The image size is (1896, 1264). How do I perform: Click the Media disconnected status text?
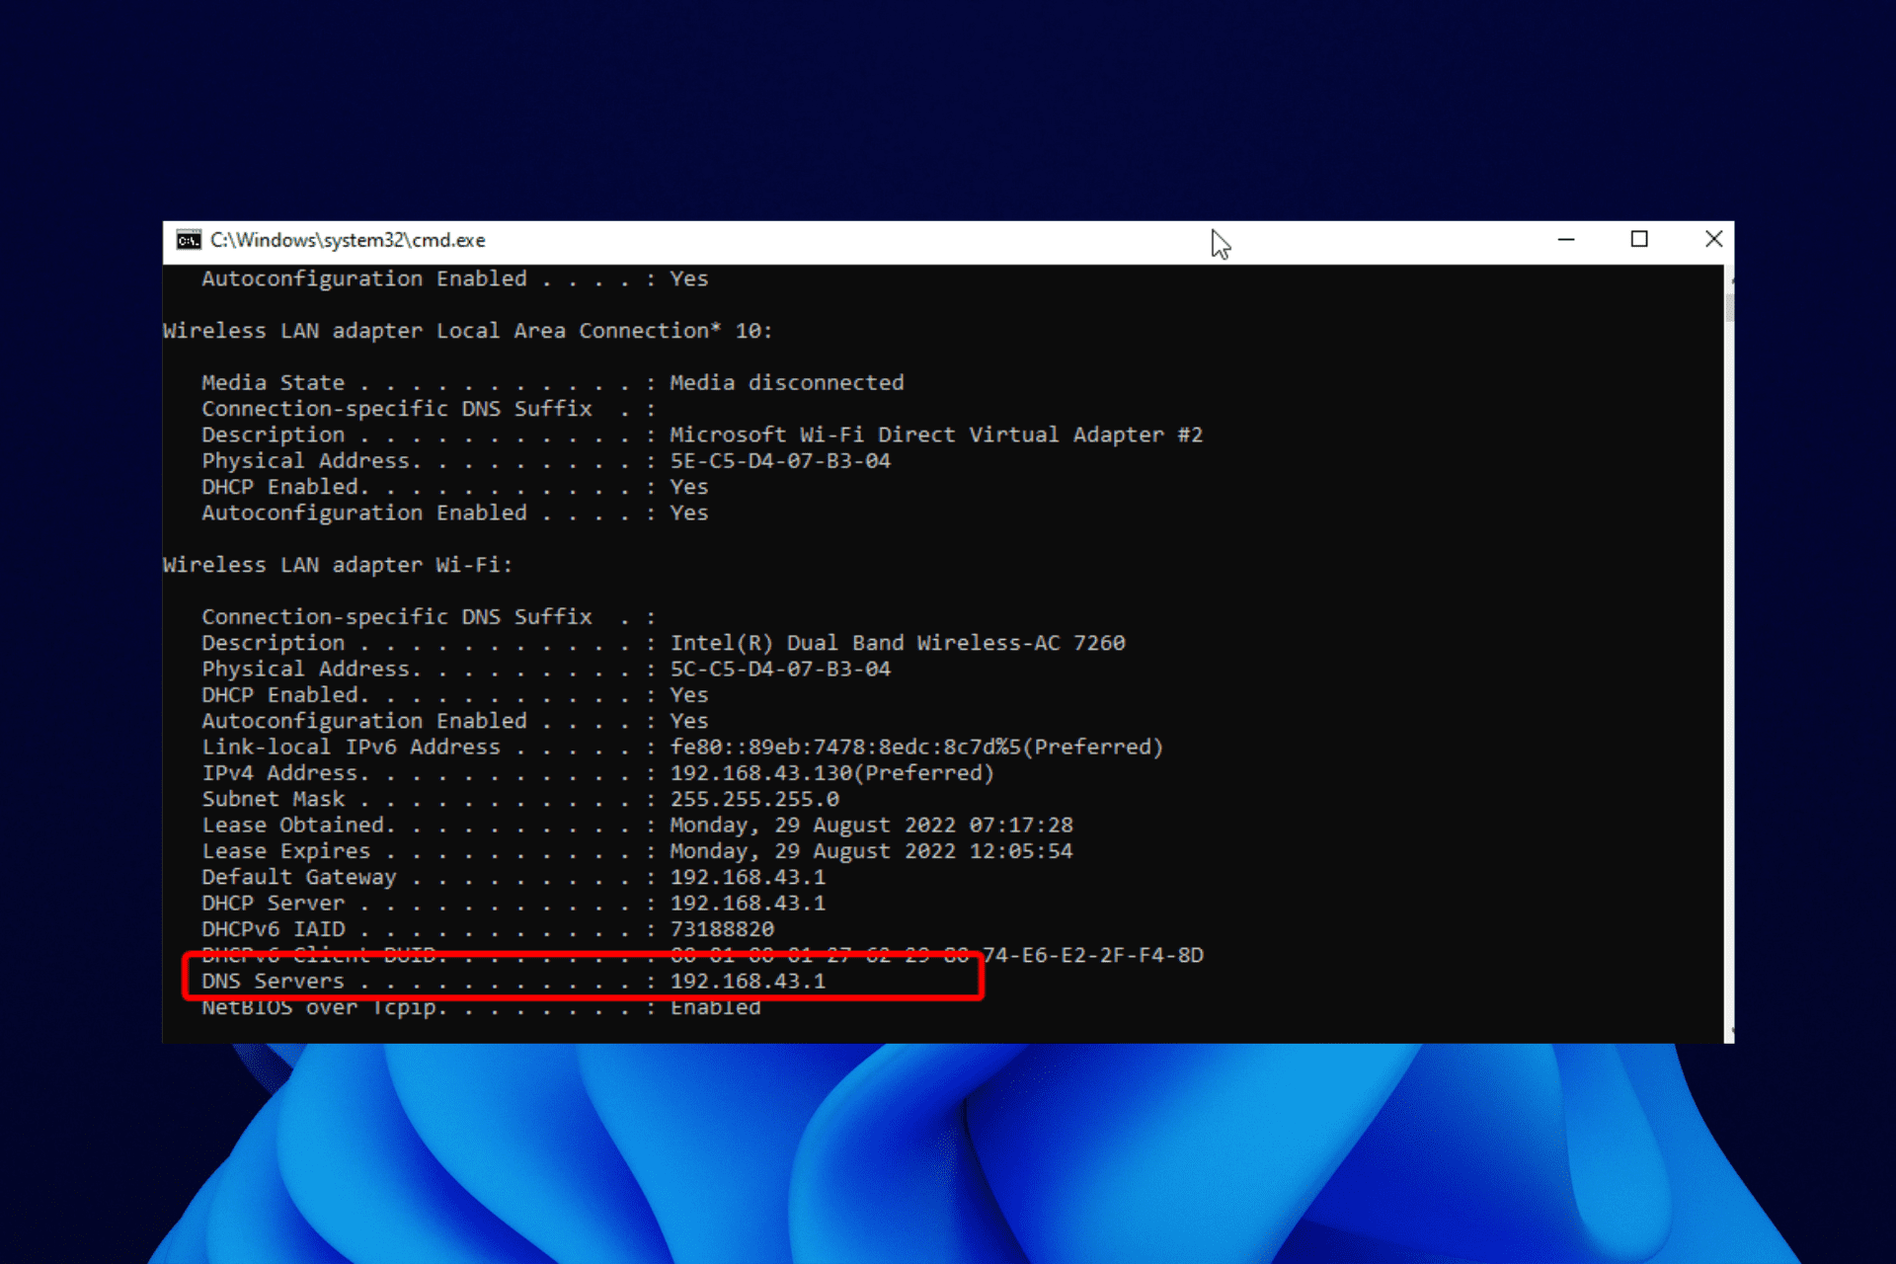pyautogui.click(x=786, y=383)
